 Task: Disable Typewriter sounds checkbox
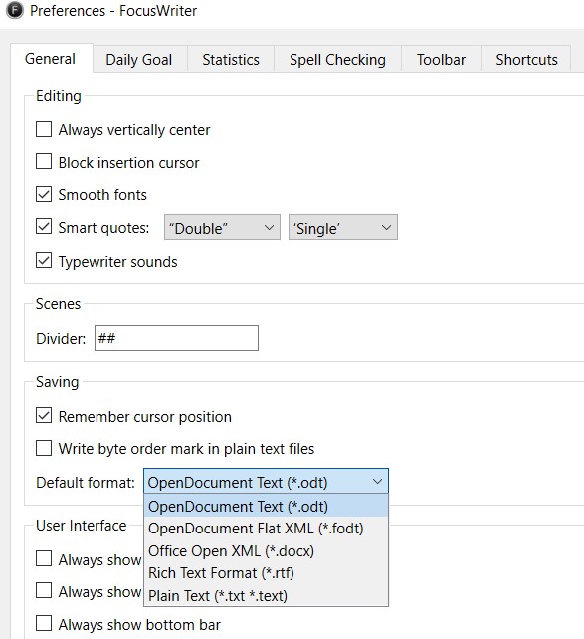coord(44,260)
